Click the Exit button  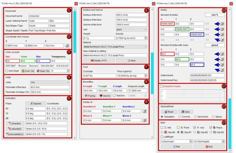tap(209, 147)
